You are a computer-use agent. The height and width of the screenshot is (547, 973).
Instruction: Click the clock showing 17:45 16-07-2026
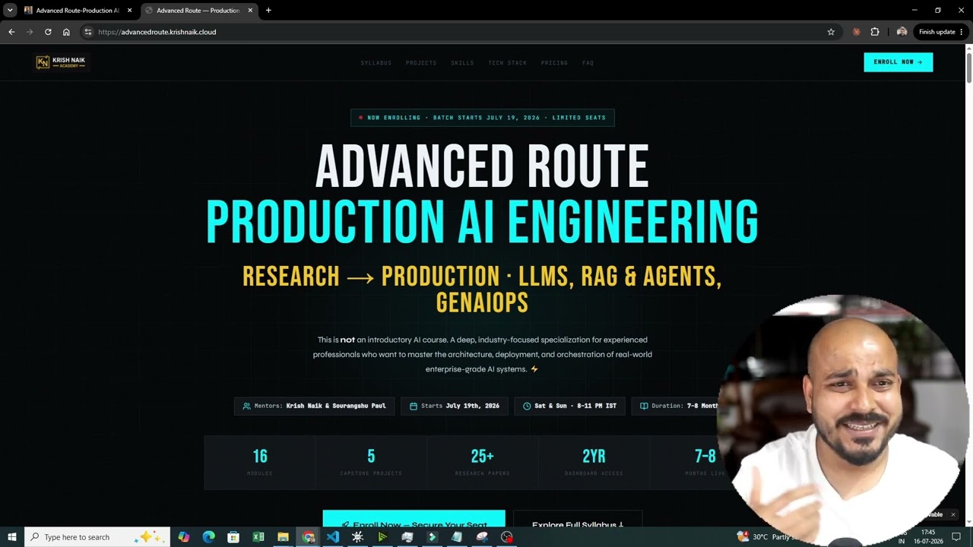(x=928, y=537)
